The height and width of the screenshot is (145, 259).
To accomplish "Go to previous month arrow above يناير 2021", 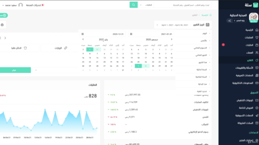I will click(83, 39).
